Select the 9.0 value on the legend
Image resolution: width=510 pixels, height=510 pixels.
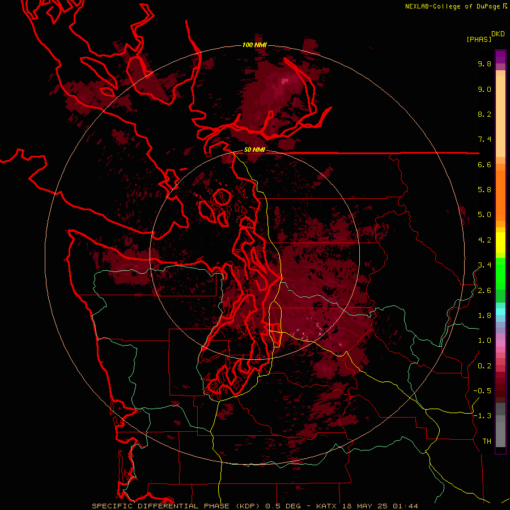coord(484,89)
